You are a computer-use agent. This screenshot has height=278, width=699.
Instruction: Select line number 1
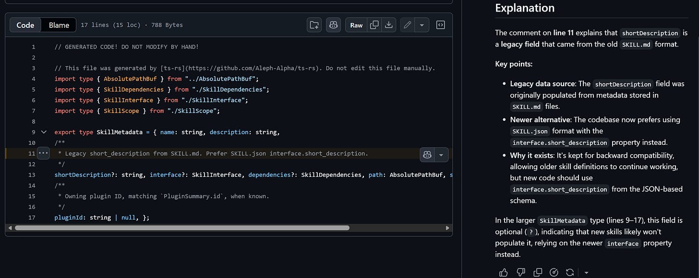point(34,46)
